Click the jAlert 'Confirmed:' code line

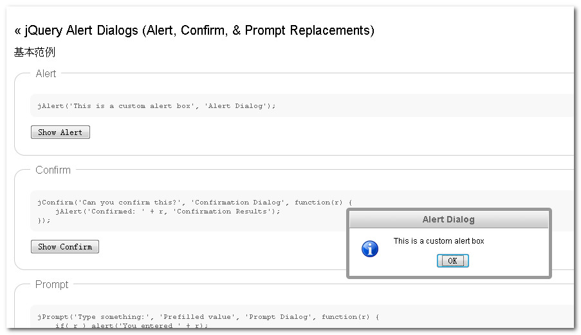click(167, 212)
